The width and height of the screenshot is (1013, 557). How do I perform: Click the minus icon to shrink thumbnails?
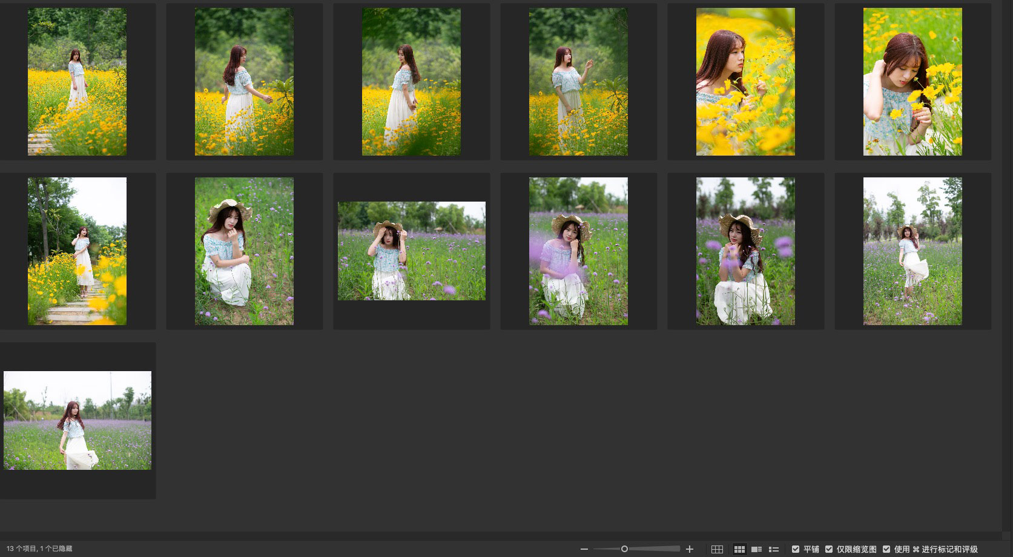point(584,549)
